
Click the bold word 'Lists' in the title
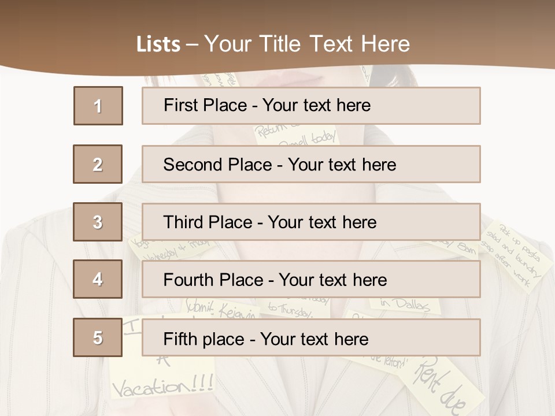tap(158, 44)
